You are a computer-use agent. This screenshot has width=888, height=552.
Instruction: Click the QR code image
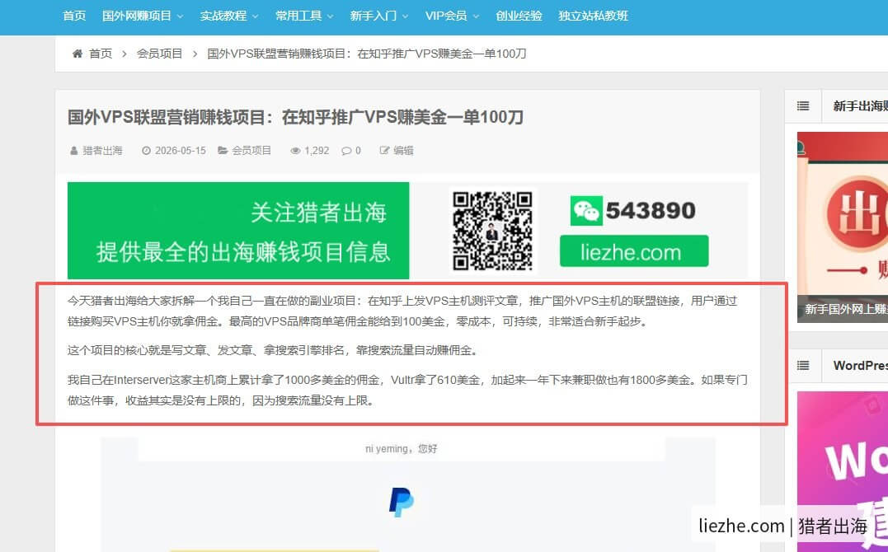(492, 231)
